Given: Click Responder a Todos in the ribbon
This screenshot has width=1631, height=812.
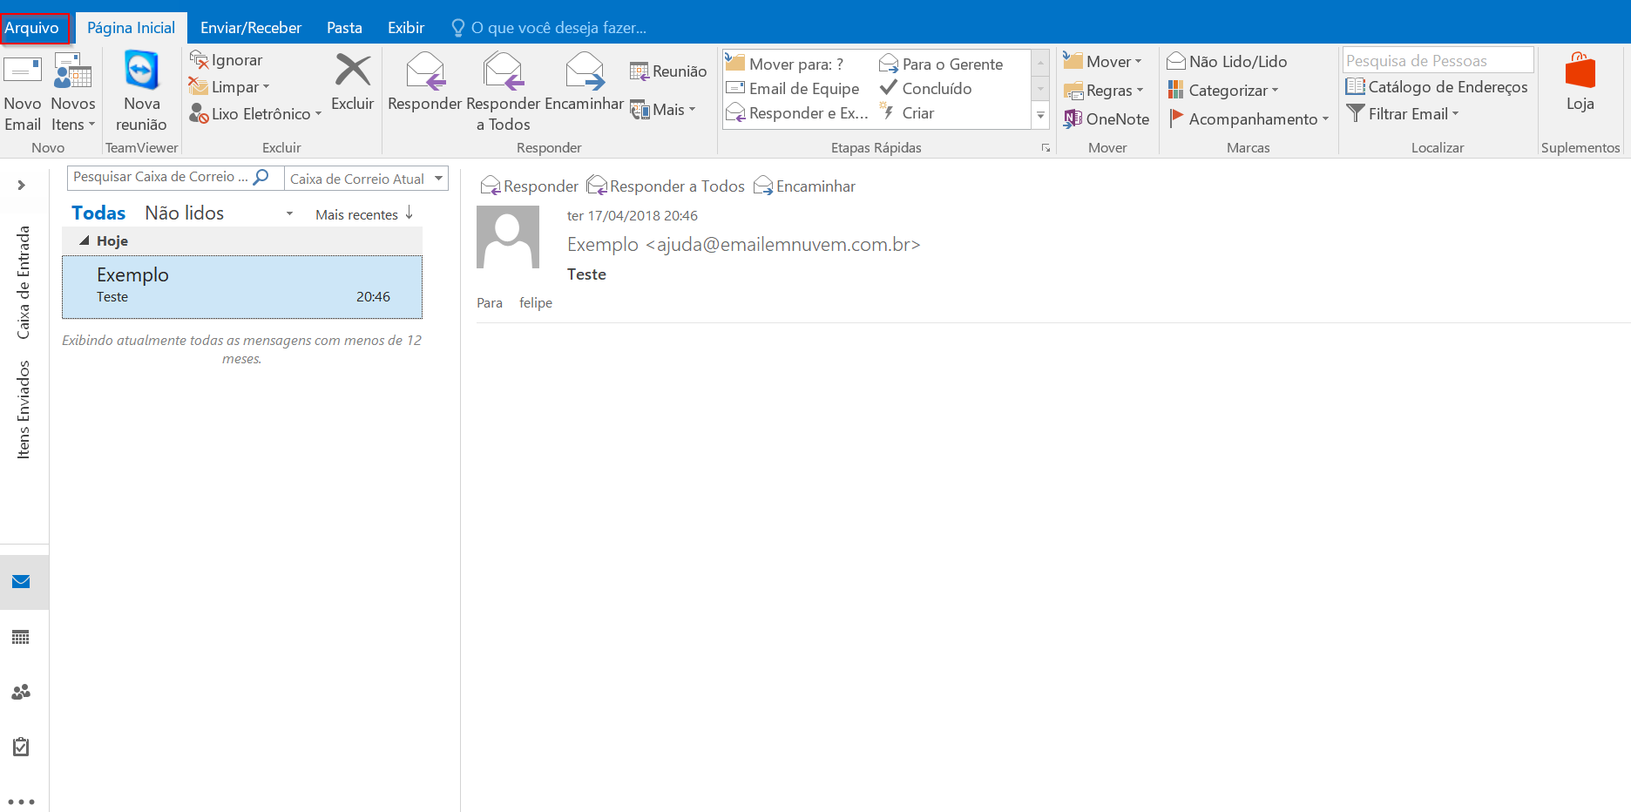Looking at the screenshot, I should pos(504,92).
